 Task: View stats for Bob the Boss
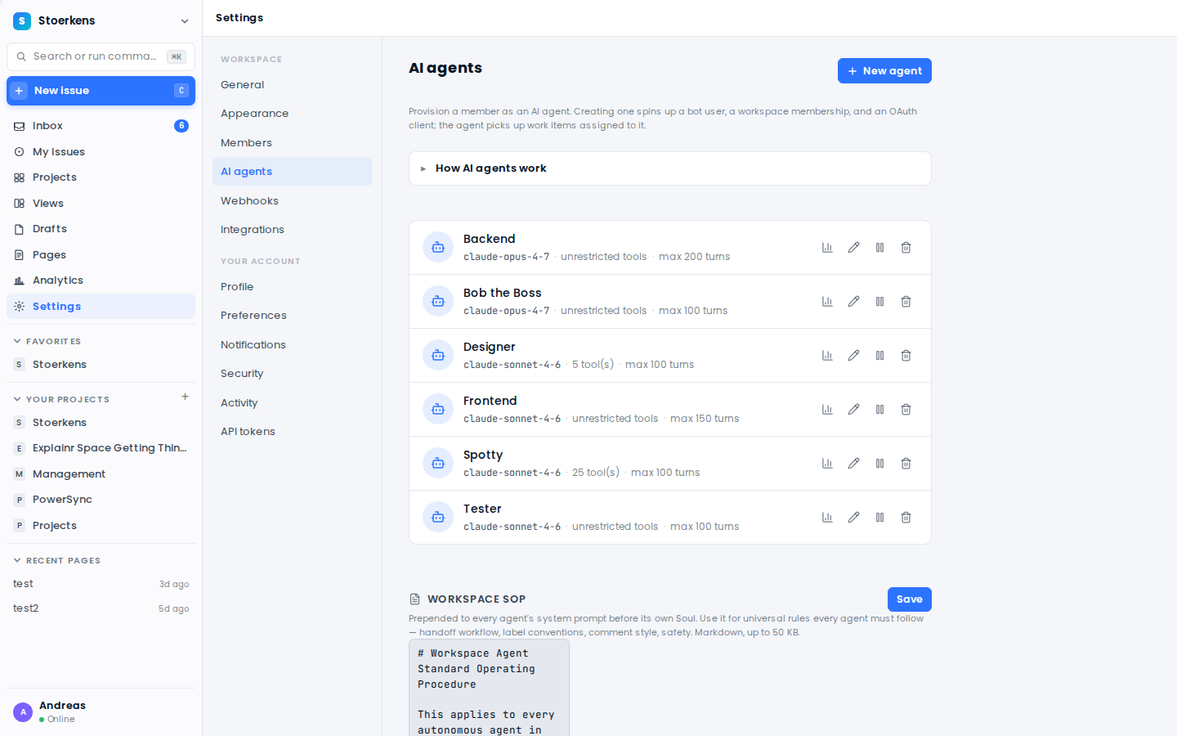[x=827, y=302]
